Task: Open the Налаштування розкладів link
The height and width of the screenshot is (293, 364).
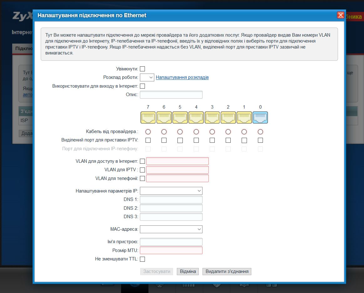Action: [182, 77]
